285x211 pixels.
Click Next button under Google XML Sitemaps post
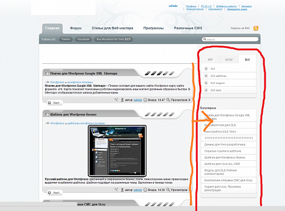click(x=55, y=103)
